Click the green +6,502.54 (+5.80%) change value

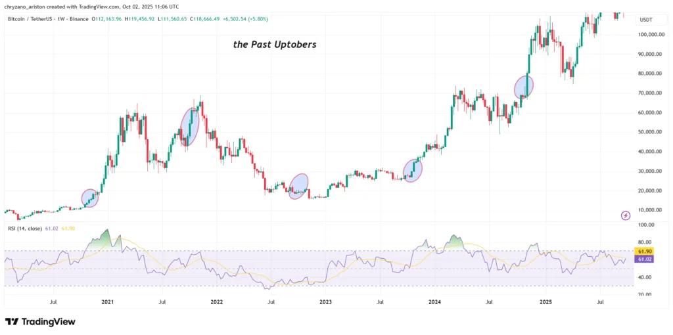click(x=243, y=20)
